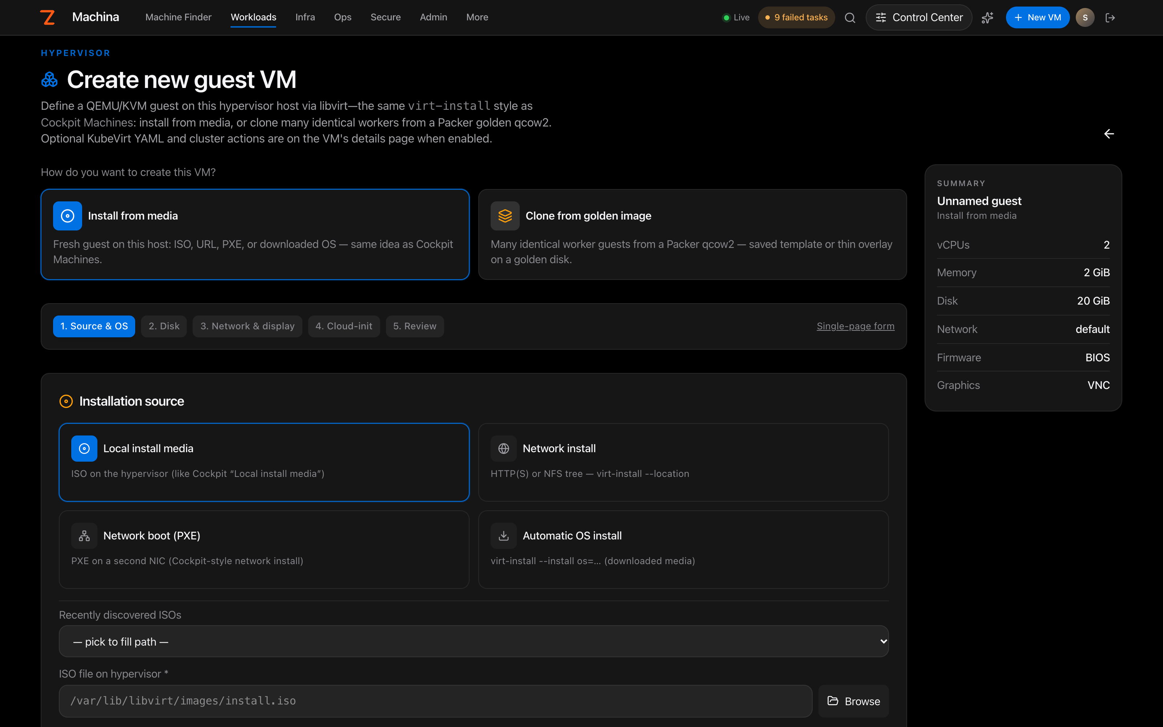The height and width of the screenshot is (727, 1163).
Task: Open the Workloads navigation menu
Action: (x=253, y=17)
